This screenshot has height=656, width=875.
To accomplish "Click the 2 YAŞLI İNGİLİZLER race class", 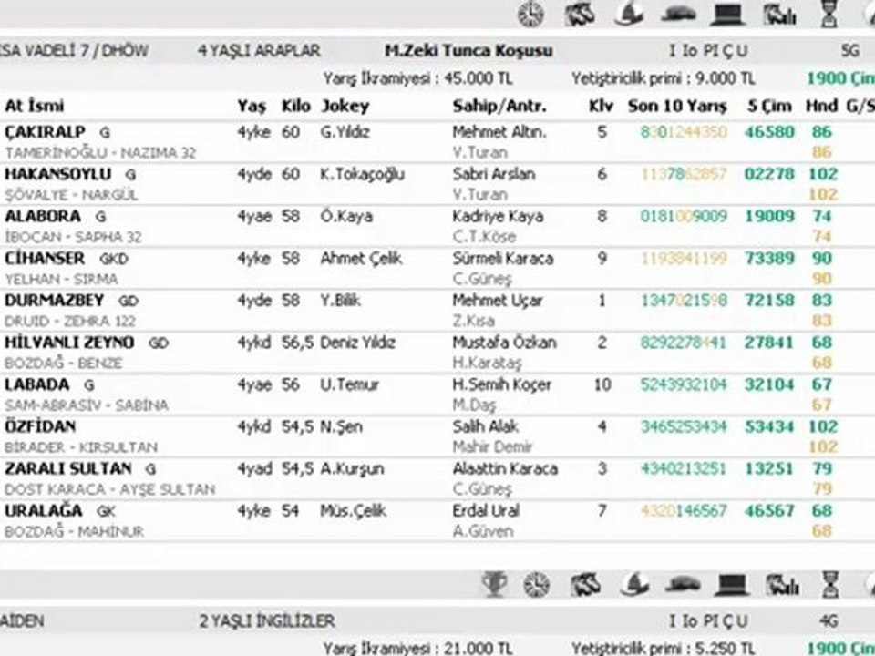I will pyautogui.click(x=267, y=621).
